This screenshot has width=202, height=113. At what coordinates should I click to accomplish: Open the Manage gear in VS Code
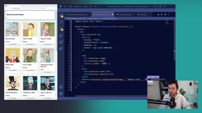click(x=61, y=94)
